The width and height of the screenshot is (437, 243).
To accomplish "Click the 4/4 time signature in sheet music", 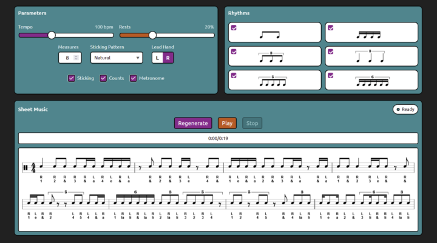I will [33, 168].
